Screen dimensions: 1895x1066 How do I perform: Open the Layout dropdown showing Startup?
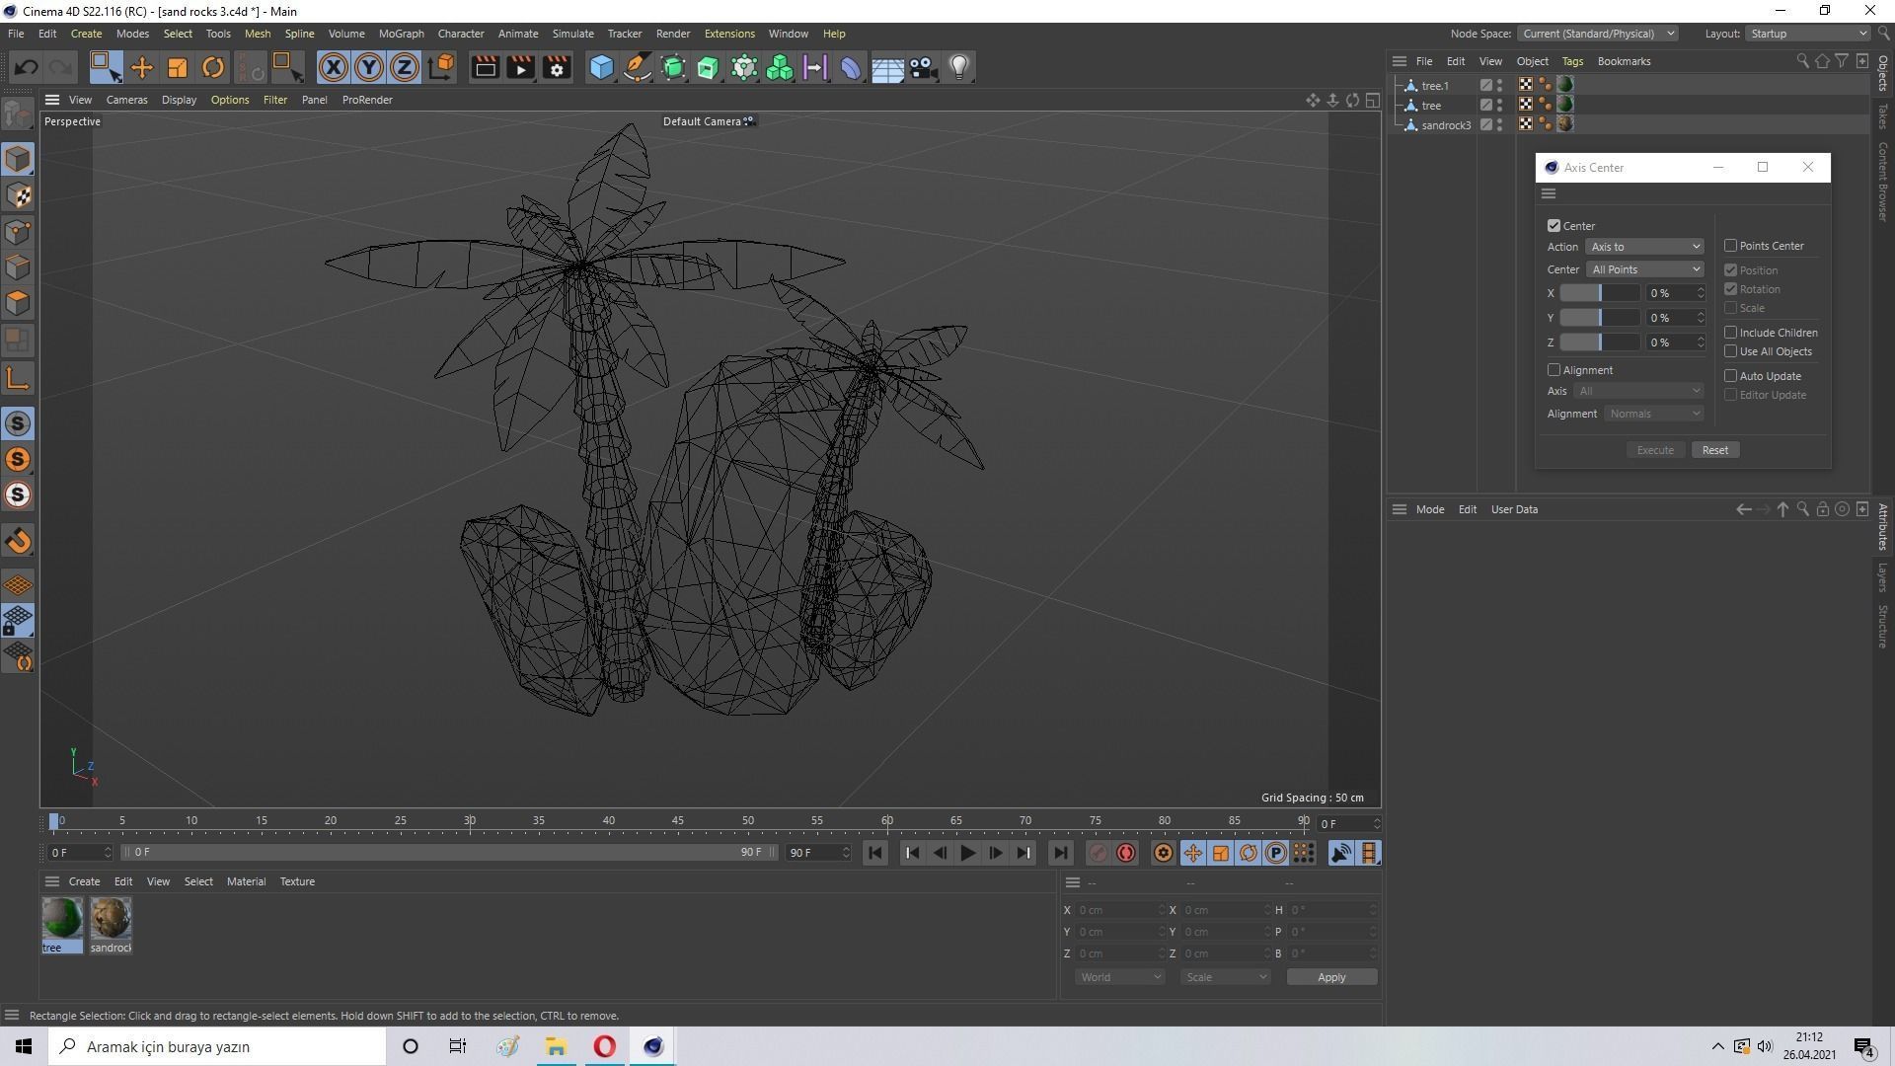pos(1806,33)
